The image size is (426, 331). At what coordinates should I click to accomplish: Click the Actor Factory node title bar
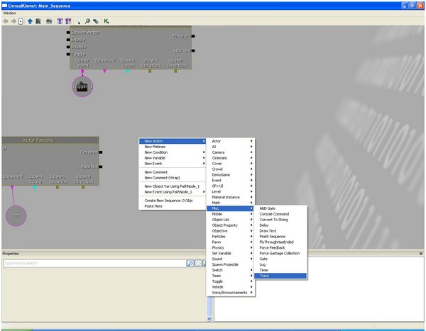pos(50,140)
